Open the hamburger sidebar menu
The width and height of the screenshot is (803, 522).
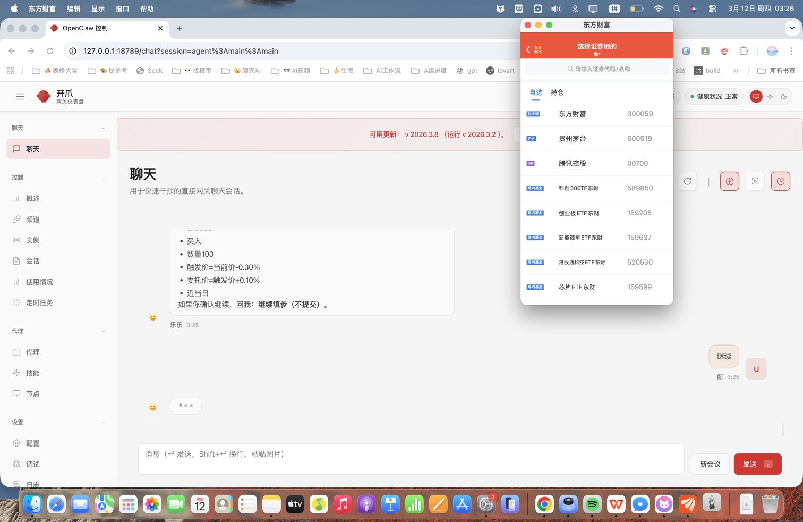tap(20, 96)
